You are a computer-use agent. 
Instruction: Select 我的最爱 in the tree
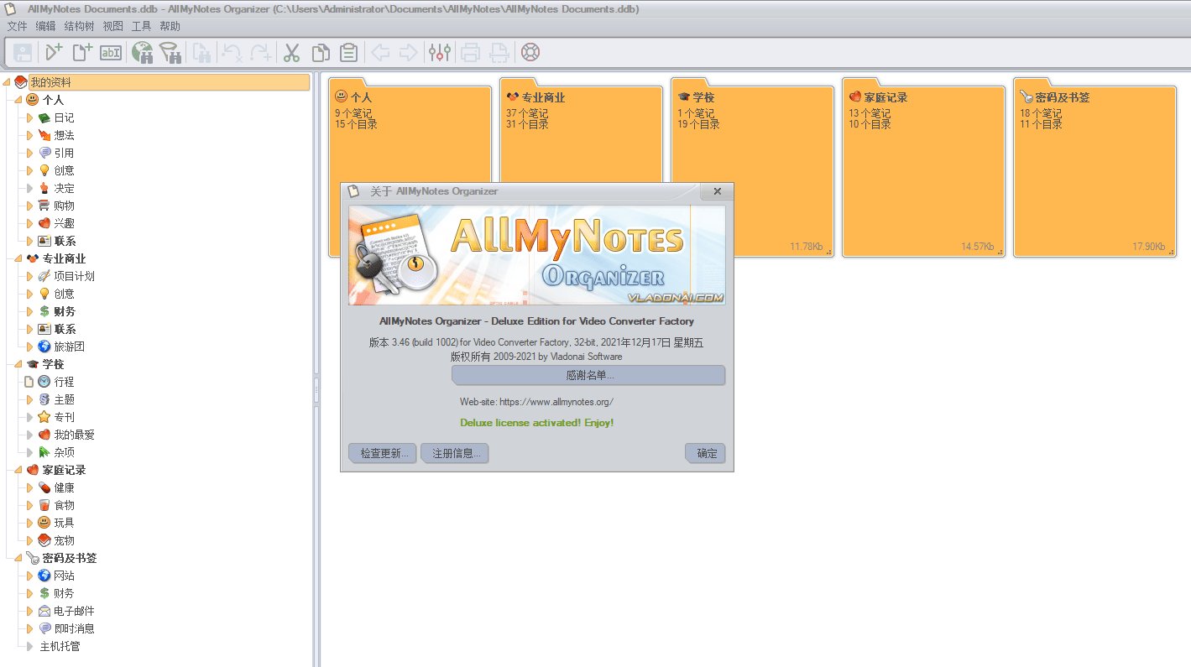click(74, 435)
